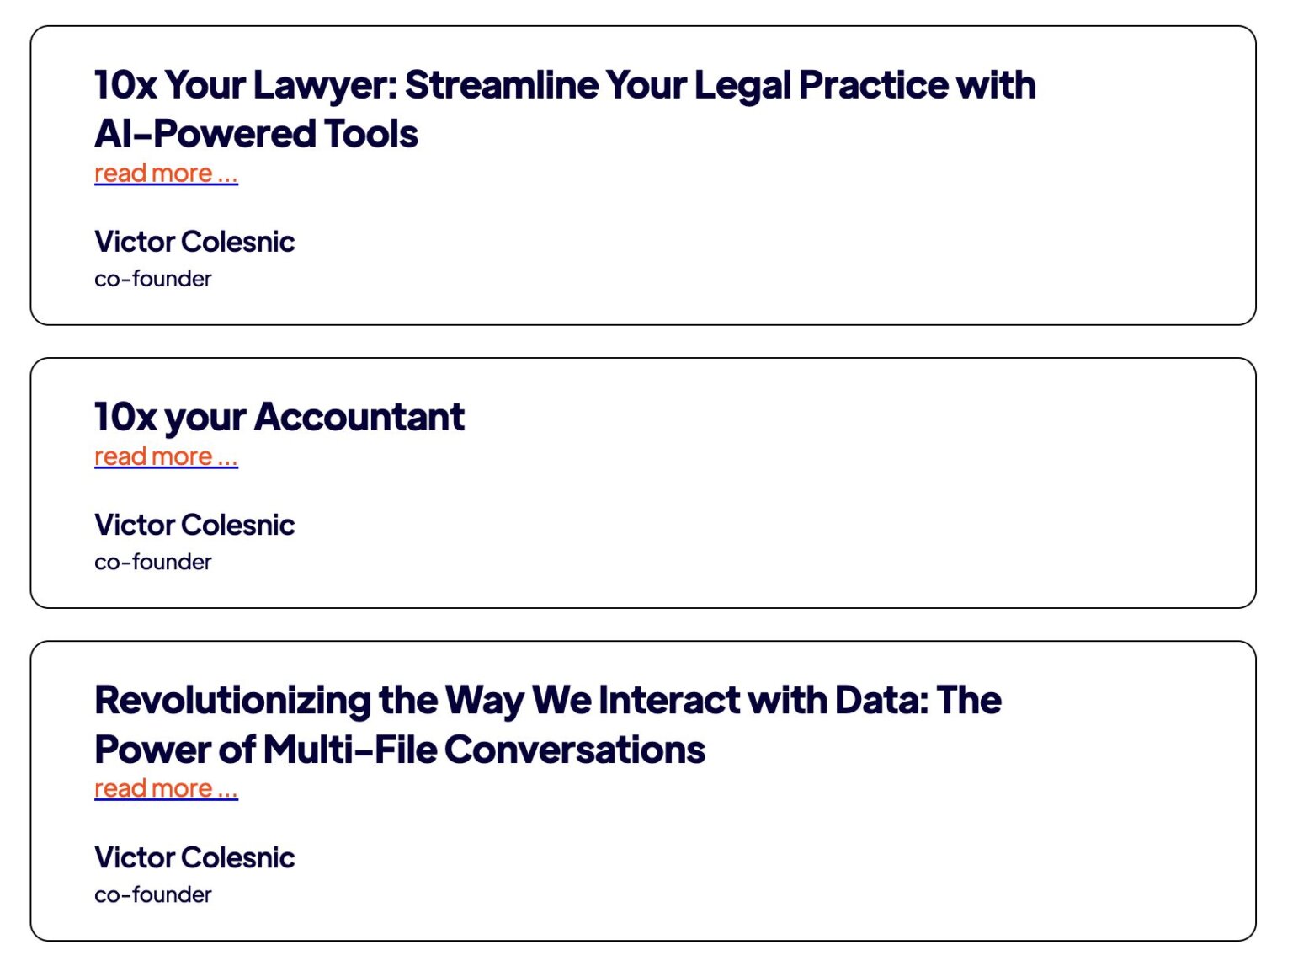Open the second article card about accountants
The image size is (1293, 966).
tap(643, 483)
